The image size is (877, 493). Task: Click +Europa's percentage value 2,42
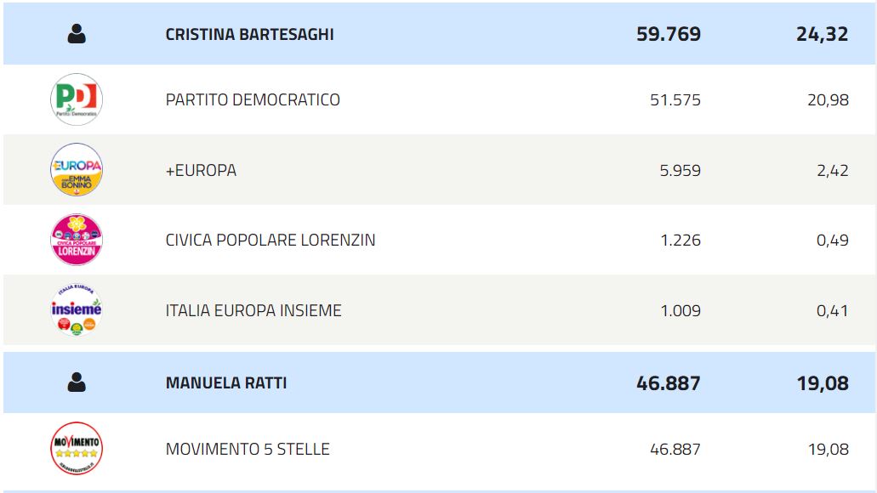pos(832,171)
